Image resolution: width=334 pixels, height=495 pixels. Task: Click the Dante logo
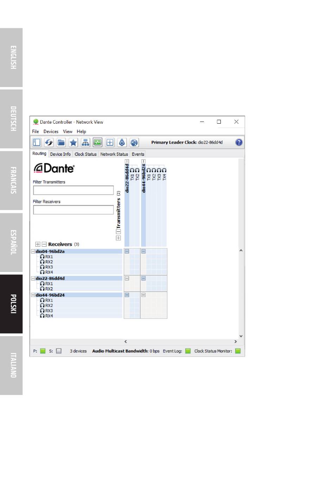(x=54, y=168)
